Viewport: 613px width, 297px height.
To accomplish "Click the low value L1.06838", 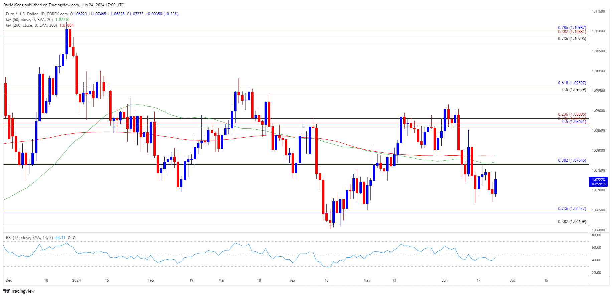I will click(x=116, y=14).
